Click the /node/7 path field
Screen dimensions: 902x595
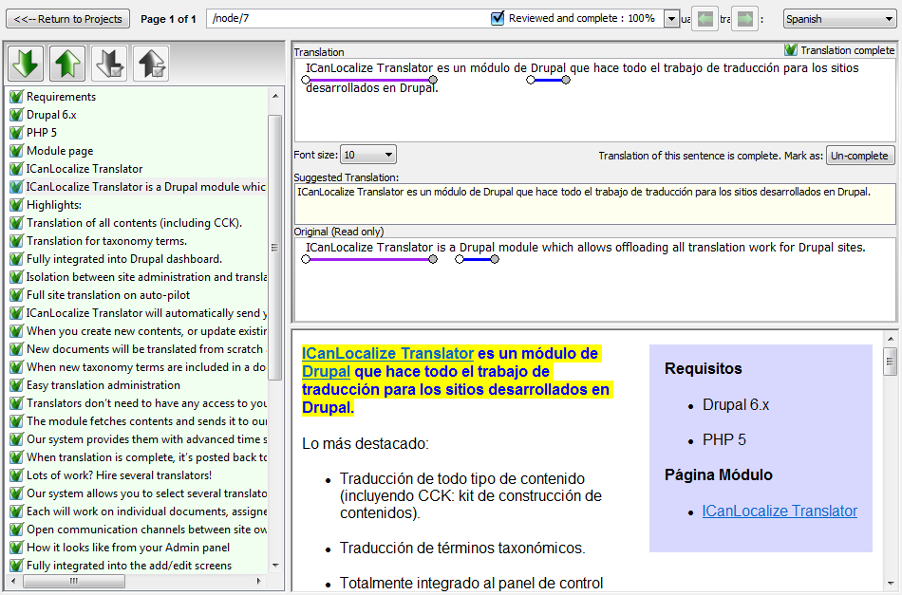click(x=348, y=18)
